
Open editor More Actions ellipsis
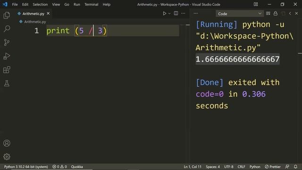(184, 13)
